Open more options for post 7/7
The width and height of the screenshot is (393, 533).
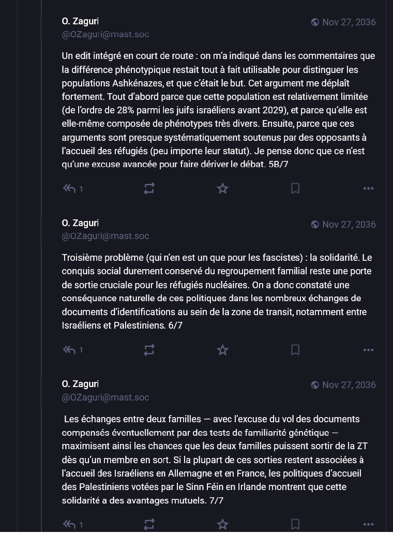click(x=368, y=524)
